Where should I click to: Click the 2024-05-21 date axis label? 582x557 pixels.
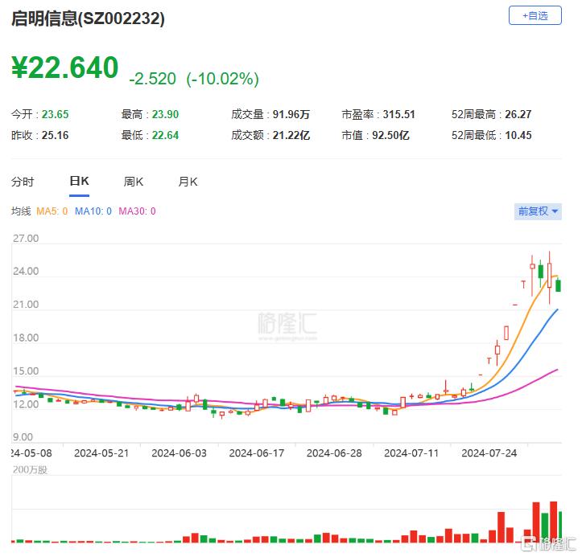[101, 453]
